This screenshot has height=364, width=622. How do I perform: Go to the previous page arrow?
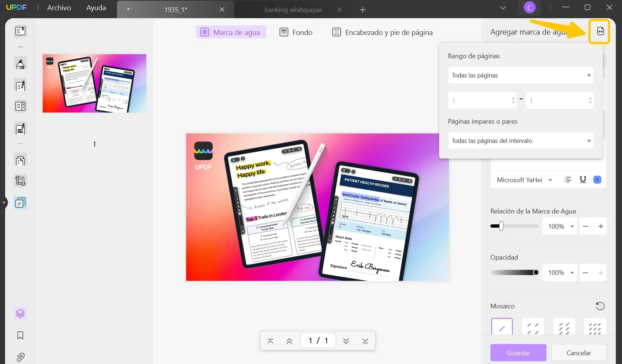pyautogui.click(x=289, y=341)
